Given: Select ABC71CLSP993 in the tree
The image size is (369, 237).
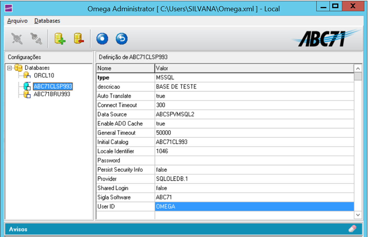Looking at the screenshot, I should click(x=53, y=86).
